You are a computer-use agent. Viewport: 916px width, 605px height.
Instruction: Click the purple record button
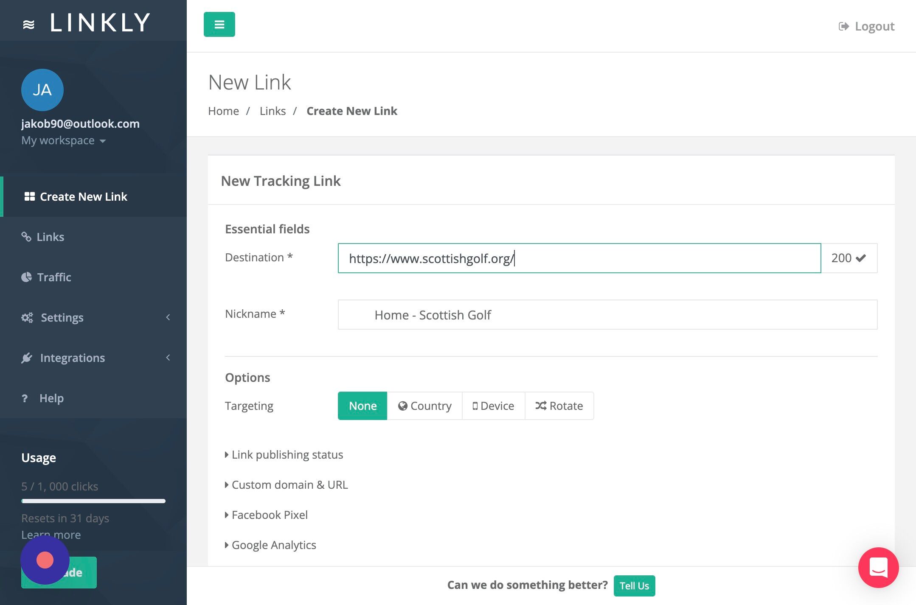click(45, 560)
